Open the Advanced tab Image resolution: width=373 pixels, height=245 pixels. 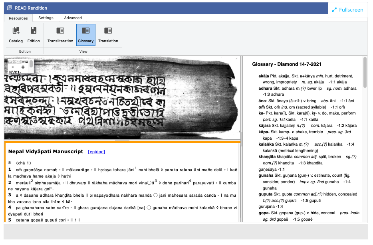point(73,18)
